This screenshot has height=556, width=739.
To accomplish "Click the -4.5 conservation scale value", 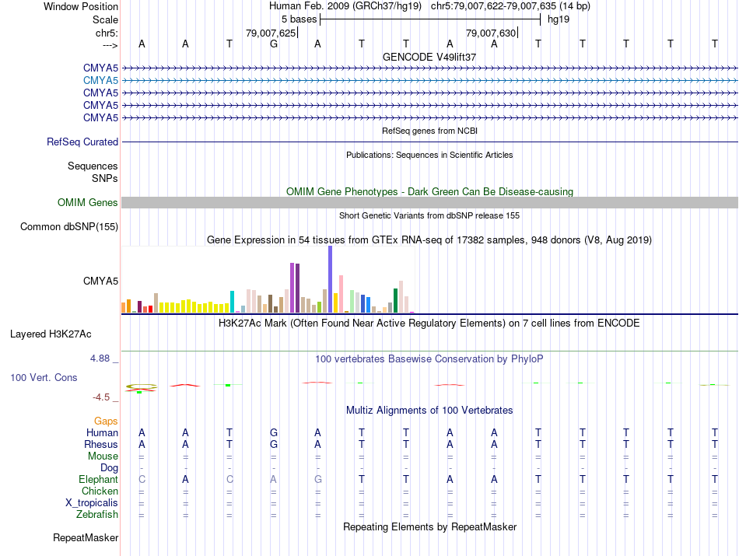I will pyautogui.click(x=101, y=397).
